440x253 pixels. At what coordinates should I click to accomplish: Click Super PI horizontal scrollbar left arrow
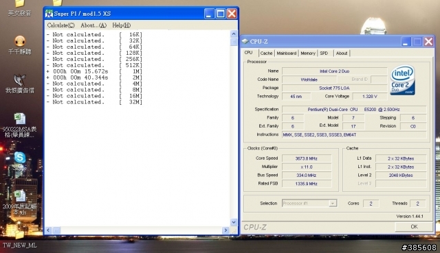(48, 230)
